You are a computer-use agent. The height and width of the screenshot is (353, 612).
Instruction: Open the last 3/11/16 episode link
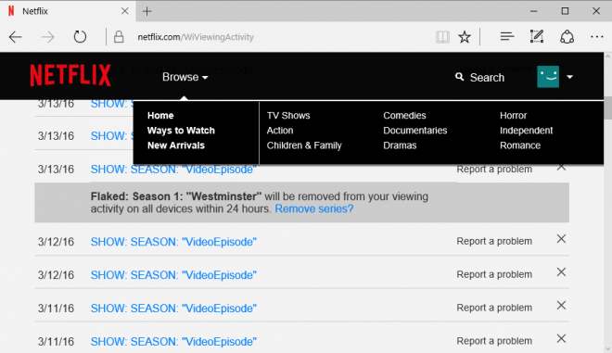click(173, 341)
